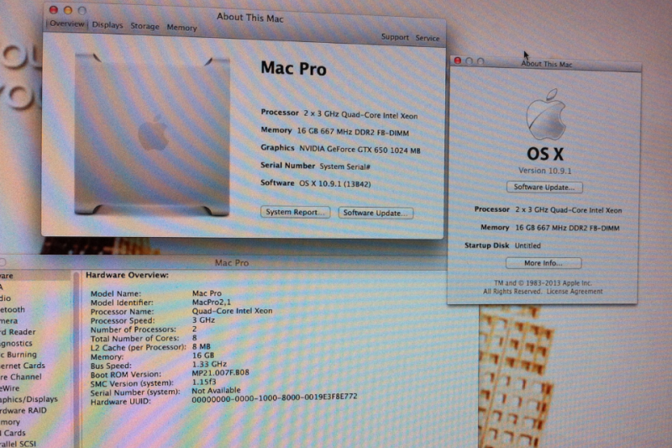Click the More Info button
This screenshot has width=672, height=448.
(543, 263)
